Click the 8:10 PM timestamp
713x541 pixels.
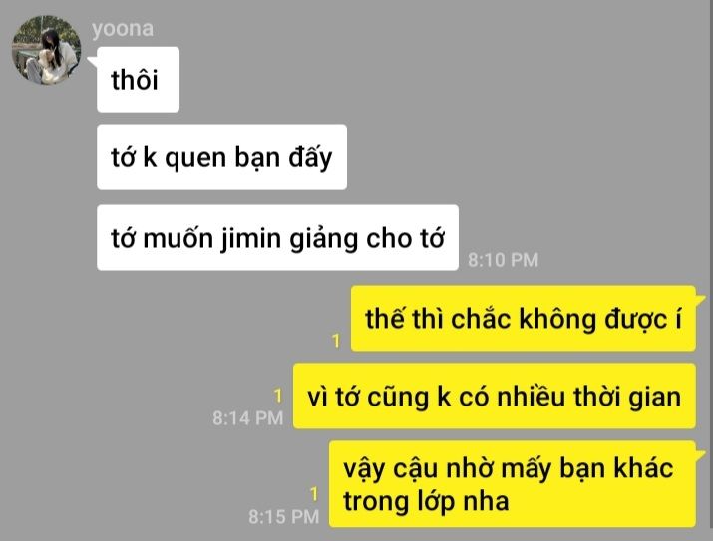click(x=503, y=260)
